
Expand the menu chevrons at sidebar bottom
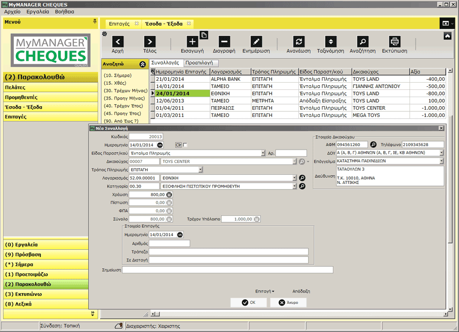(x=92, y=314)
